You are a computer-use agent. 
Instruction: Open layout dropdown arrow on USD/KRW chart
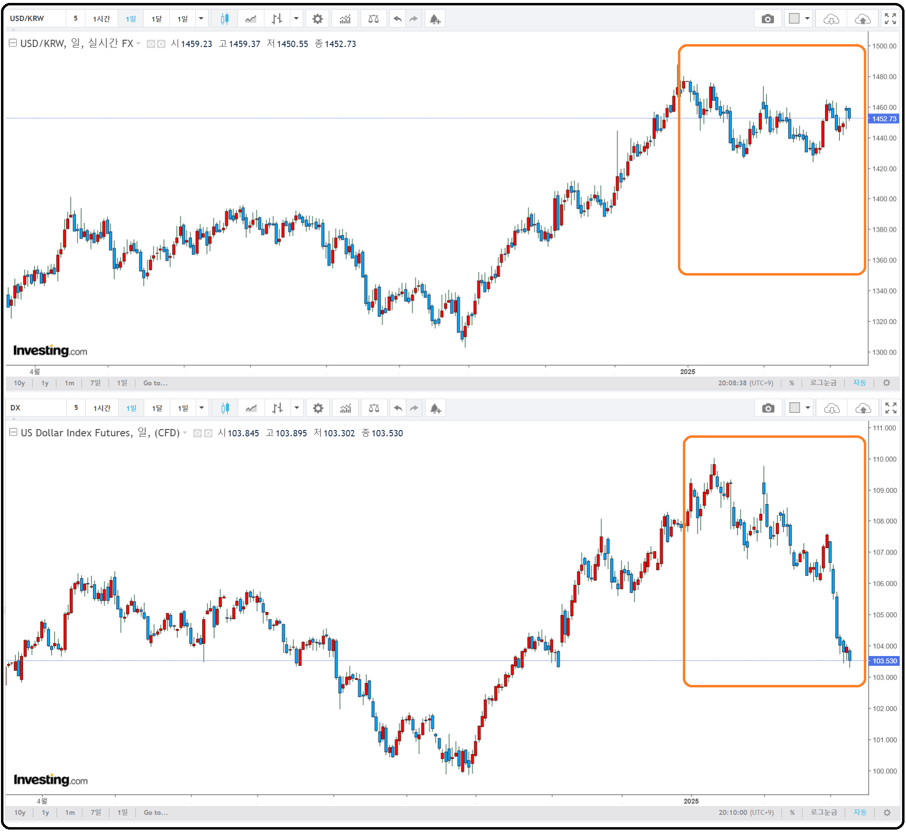807,19
